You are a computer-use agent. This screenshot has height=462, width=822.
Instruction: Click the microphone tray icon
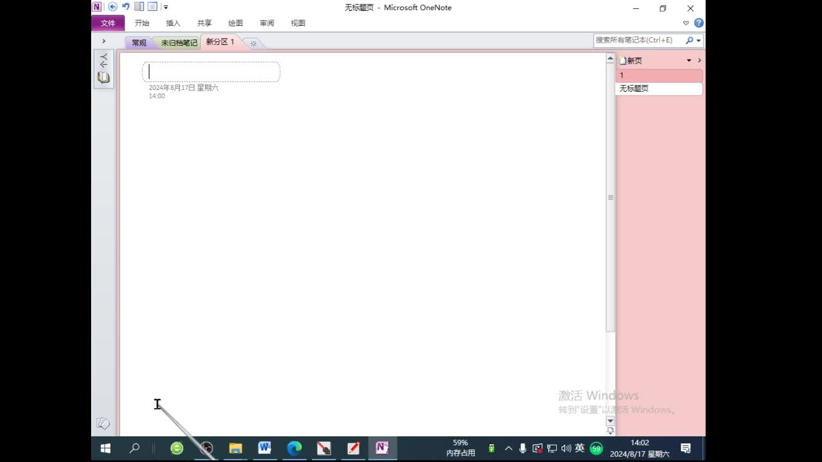coord(523,449)
